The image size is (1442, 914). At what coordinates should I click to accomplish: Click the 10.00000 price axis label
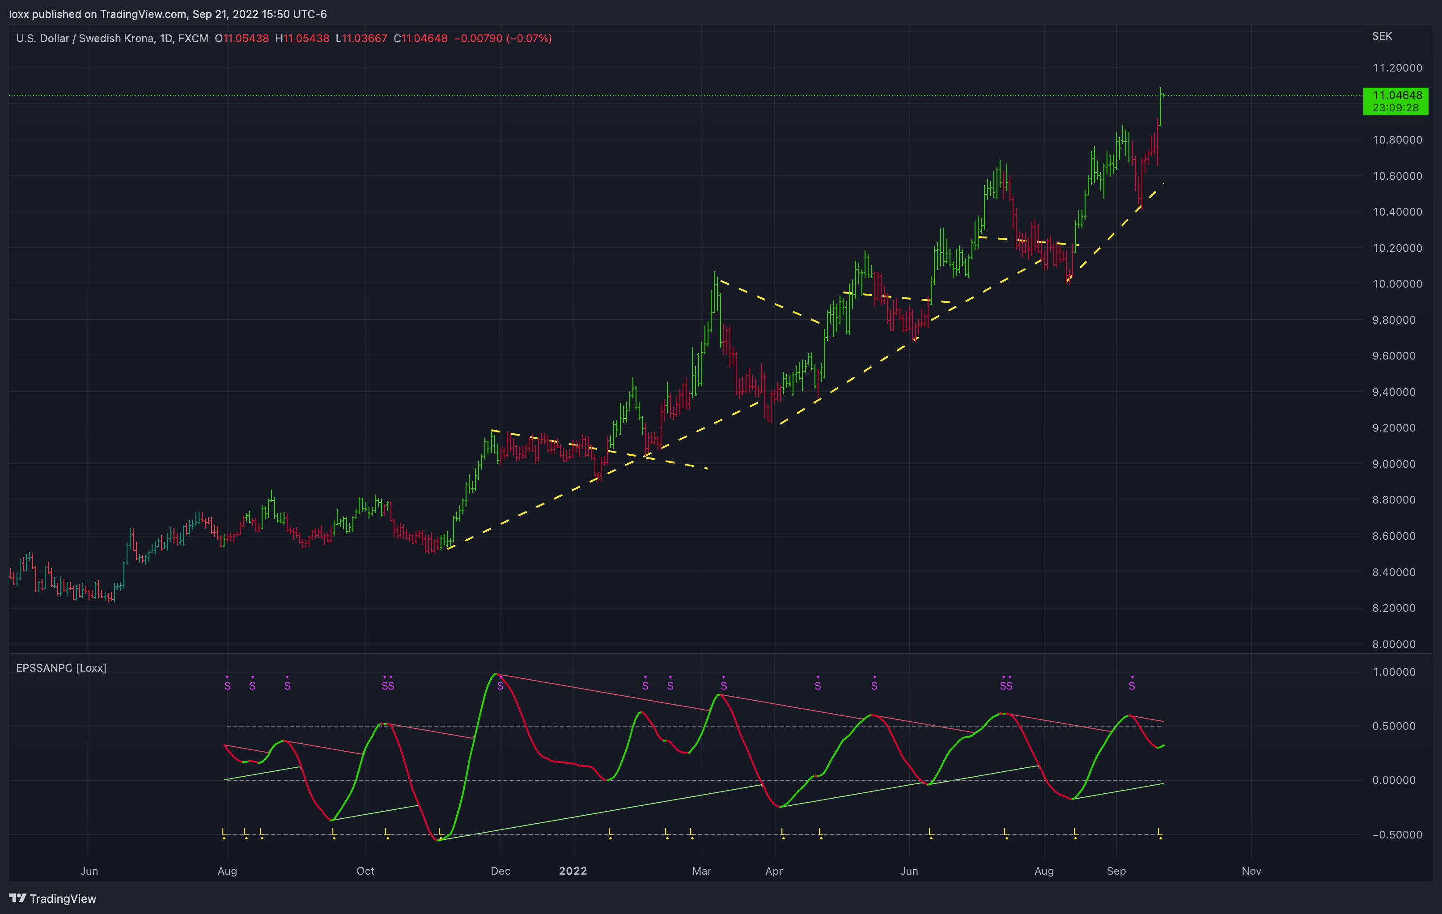(x=1397, y=284)
